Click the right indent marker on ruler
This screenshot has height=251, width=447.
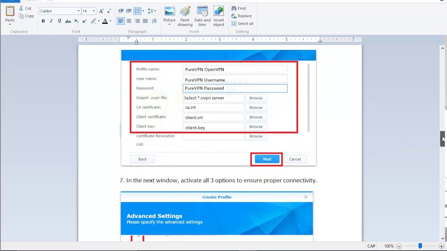[320, 41]
